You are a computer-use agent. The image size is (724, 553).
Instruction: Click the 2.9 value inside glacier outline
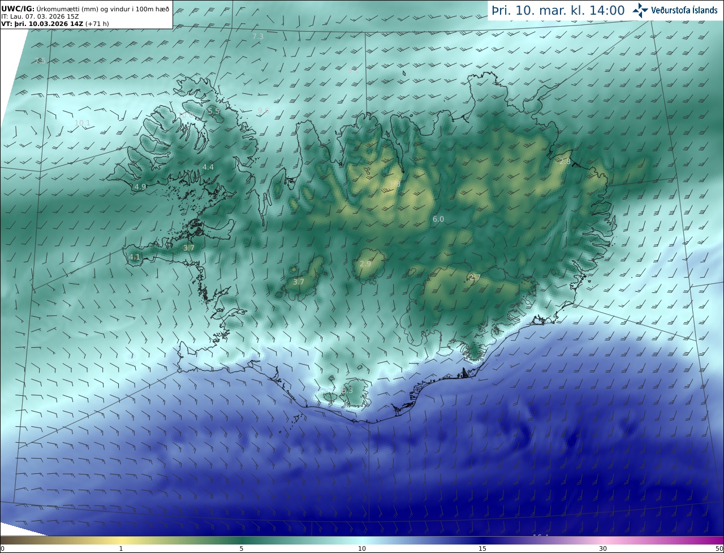pos(365,263)
